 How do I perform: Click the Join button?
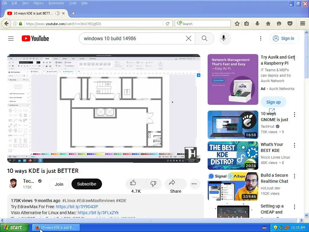(x=59, y=184)
